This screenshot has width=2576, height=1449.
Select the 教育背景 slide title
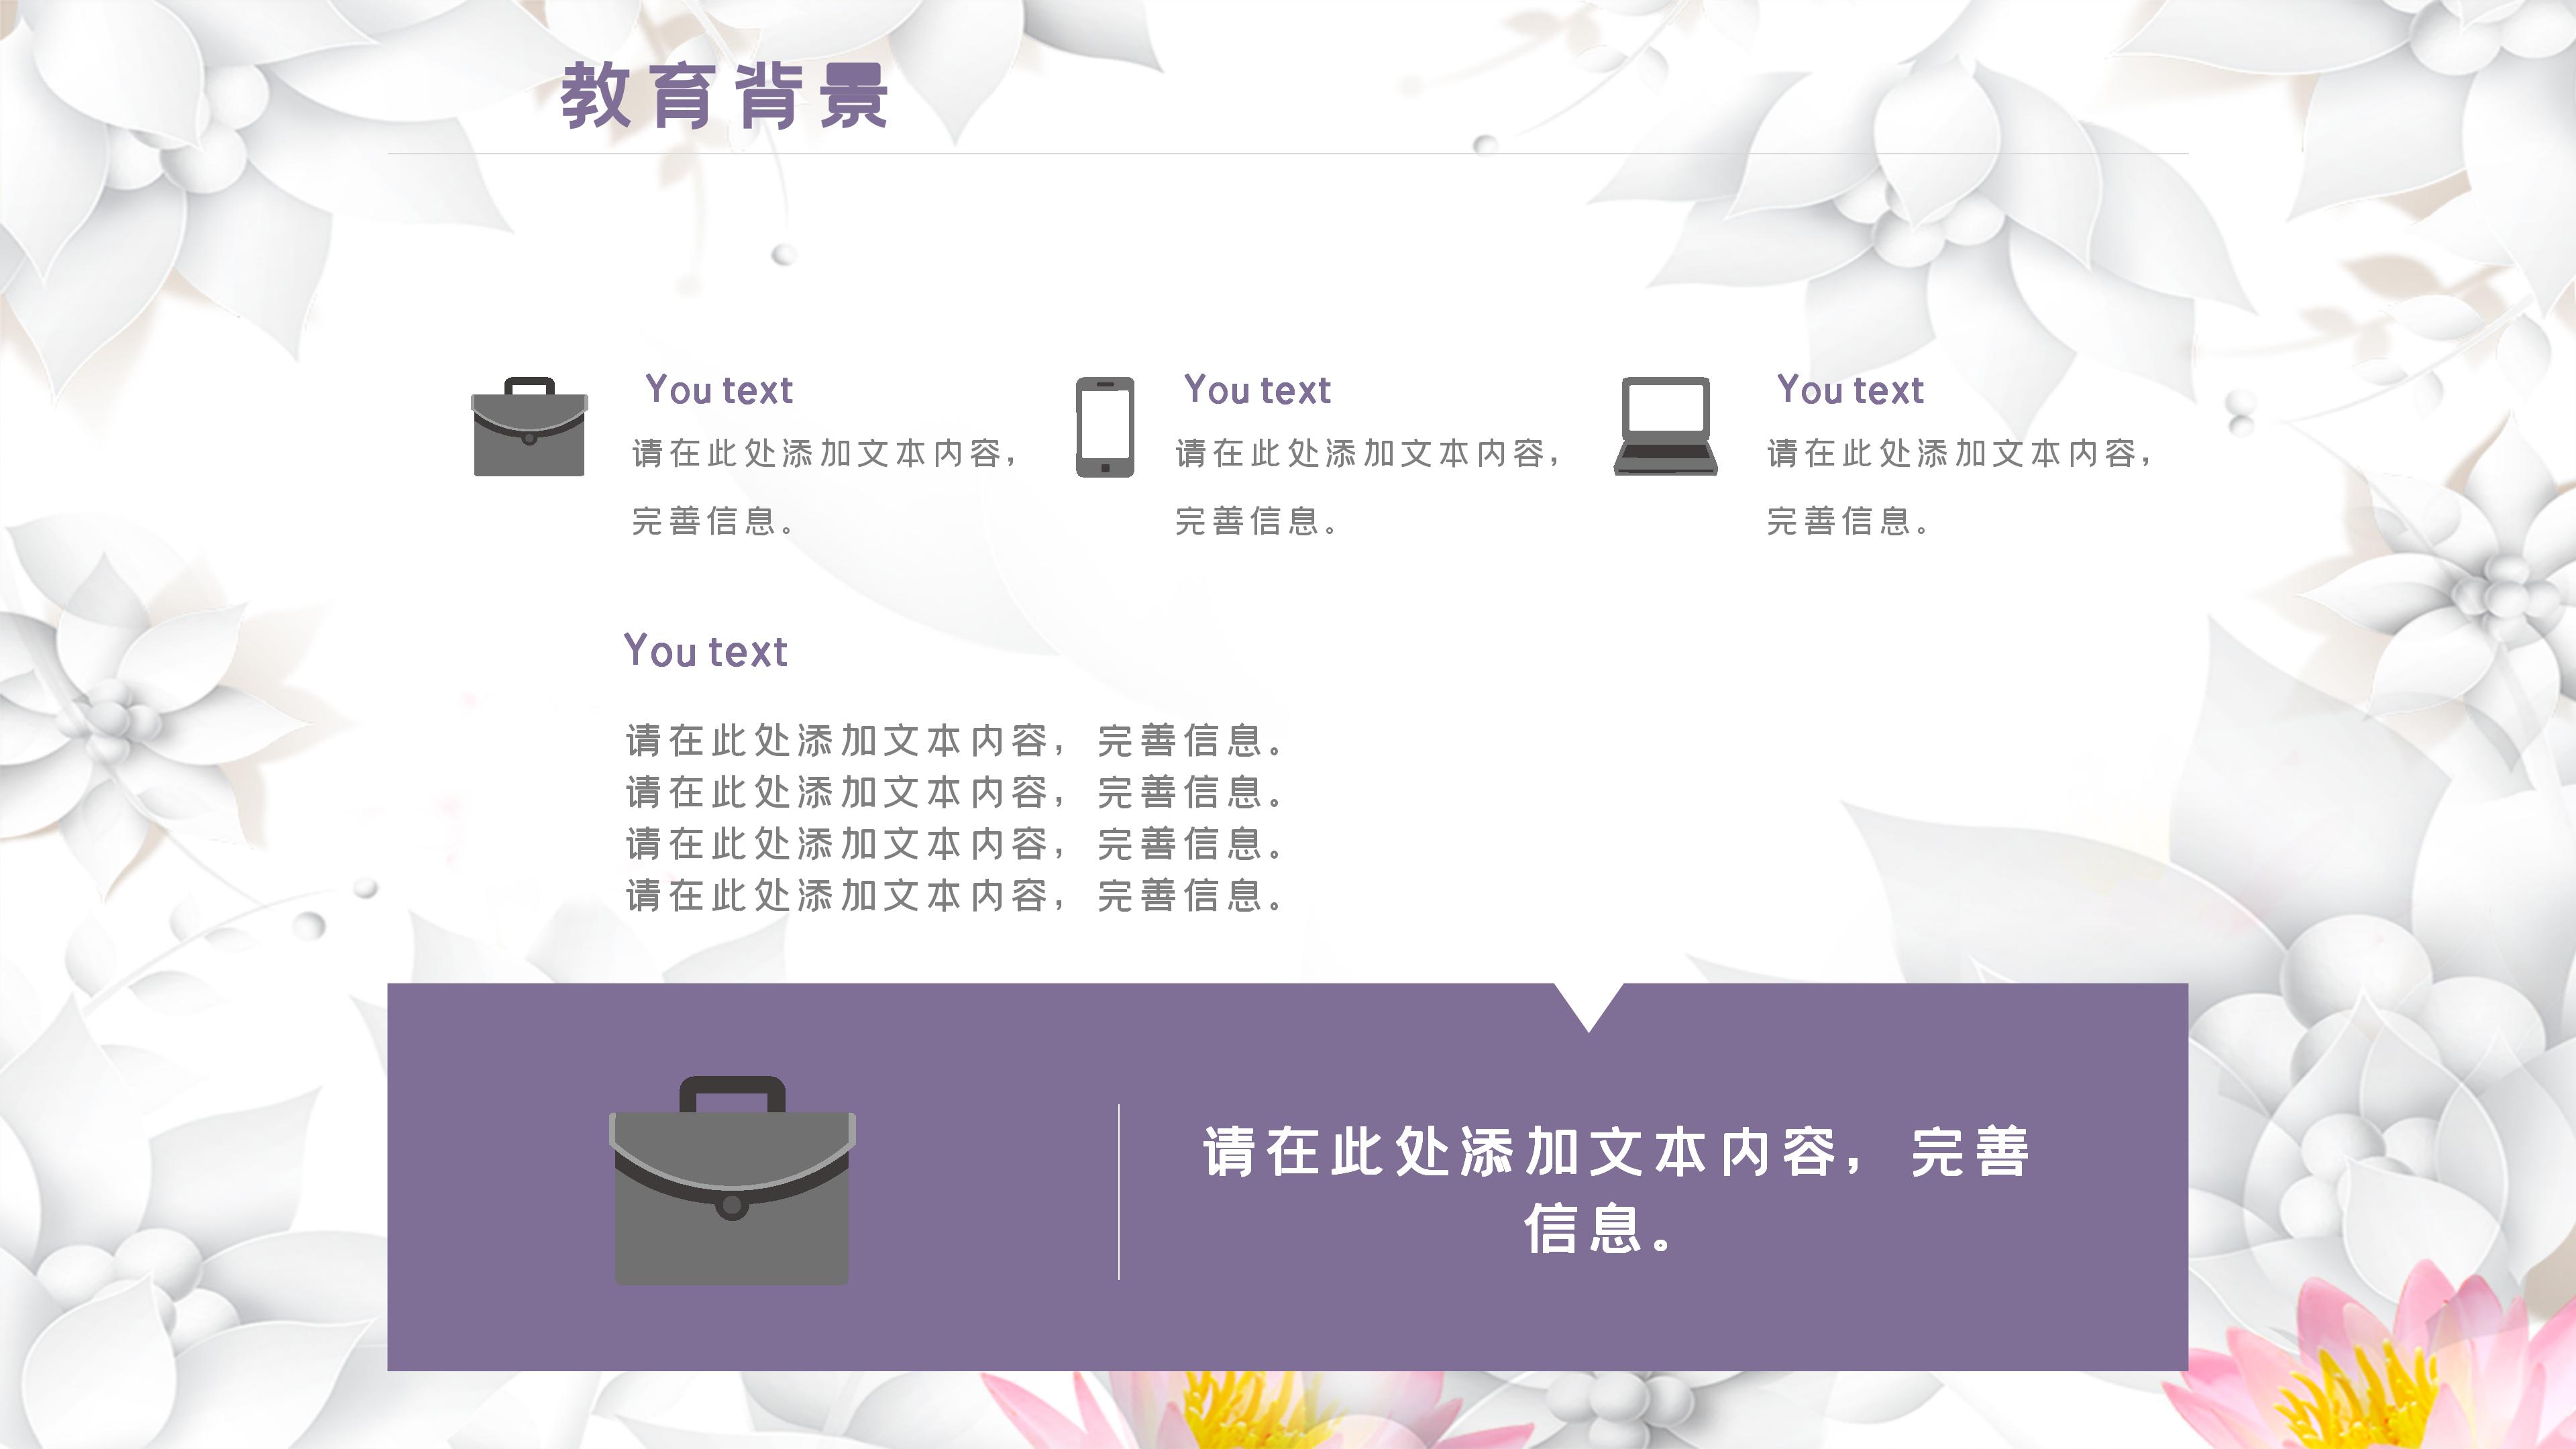point(724,97)
